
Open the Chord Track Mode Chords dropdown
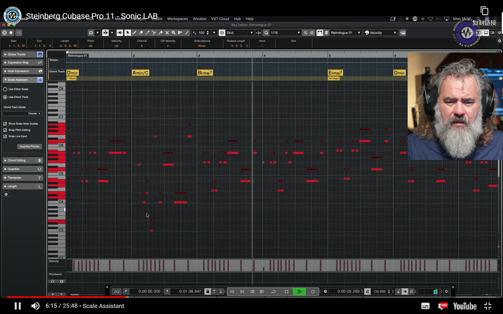[22, 114]
